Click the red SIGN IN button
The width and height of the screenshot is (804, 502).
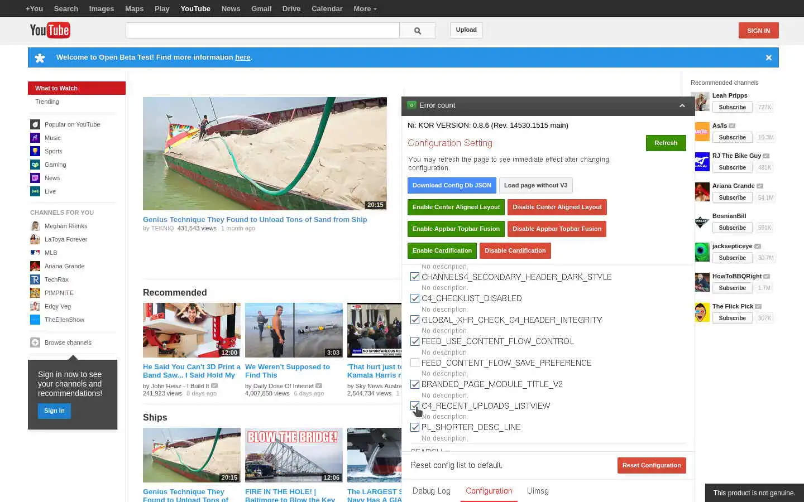pos(758,31)
